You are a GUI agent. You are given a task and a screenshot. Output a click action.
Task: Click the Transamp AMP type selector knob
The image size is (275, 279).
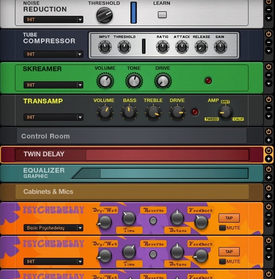click(x=225, y=113)
